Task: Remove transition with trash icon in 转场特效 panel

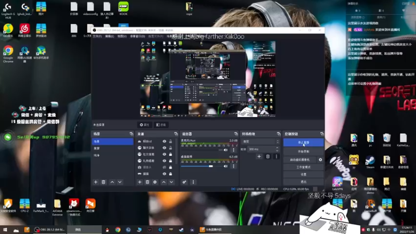Action: 268,157
